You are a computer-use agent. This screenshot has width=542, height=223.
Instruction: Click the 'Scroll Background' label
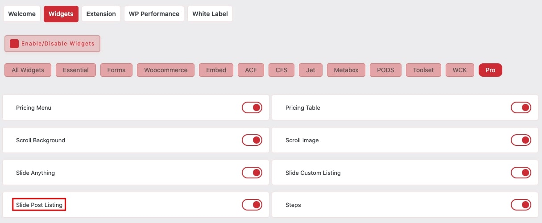(41, 140)
